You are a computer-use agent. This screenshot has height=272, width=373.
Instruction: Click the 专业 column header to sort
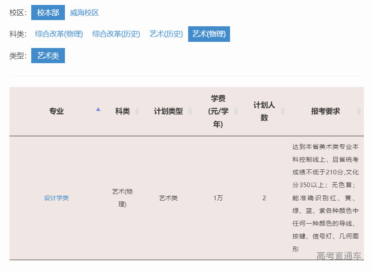point(56,111)
